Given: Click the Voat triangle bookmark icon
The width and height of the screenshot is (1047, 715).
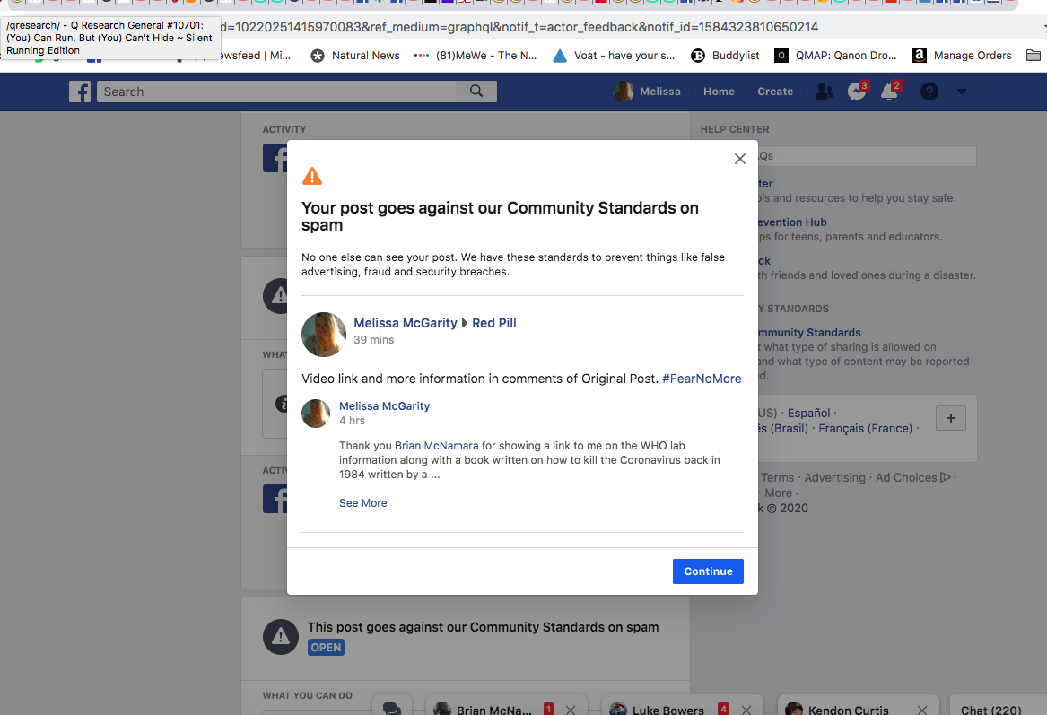Looking at the screenshot, I should pos(560,56).
